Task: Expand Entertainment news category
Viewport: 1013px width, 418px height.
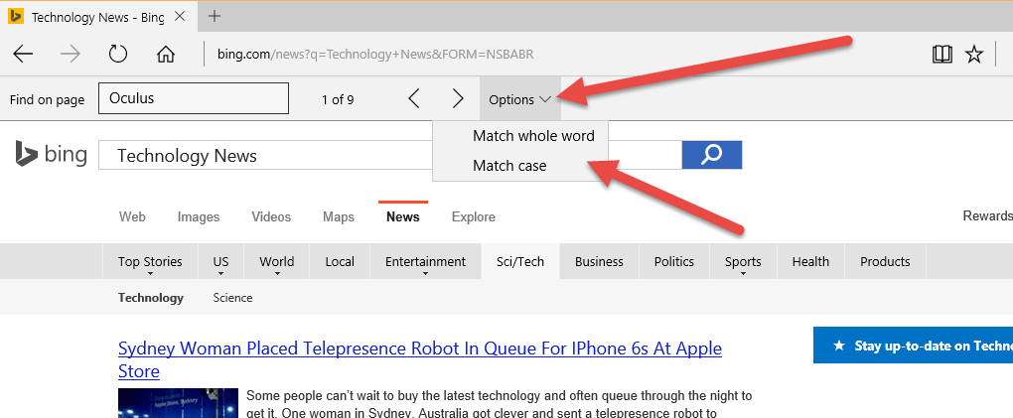Action: coord(425,262)
